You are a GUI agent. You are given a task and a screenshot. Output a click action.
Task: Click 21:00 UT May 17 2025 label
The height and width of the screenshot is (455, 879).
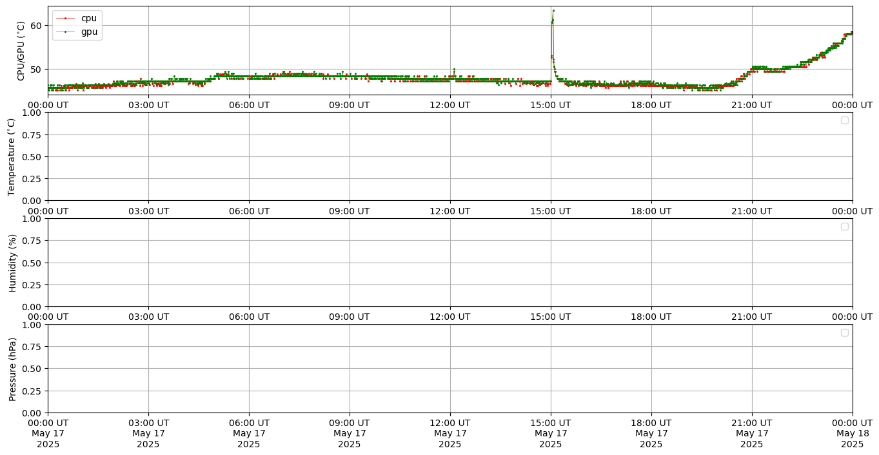click(x=752, y=433)
